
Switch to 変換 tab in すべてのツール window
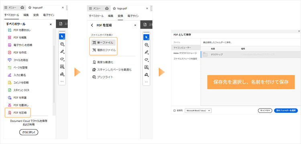pos(36,15)
